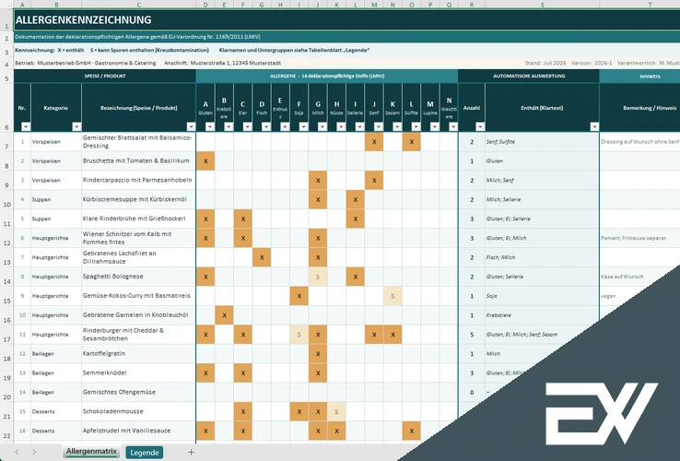The image size is (680, 461).
Task: Click the Soja S cell for Rinderburger
Action: coord(299,335)
